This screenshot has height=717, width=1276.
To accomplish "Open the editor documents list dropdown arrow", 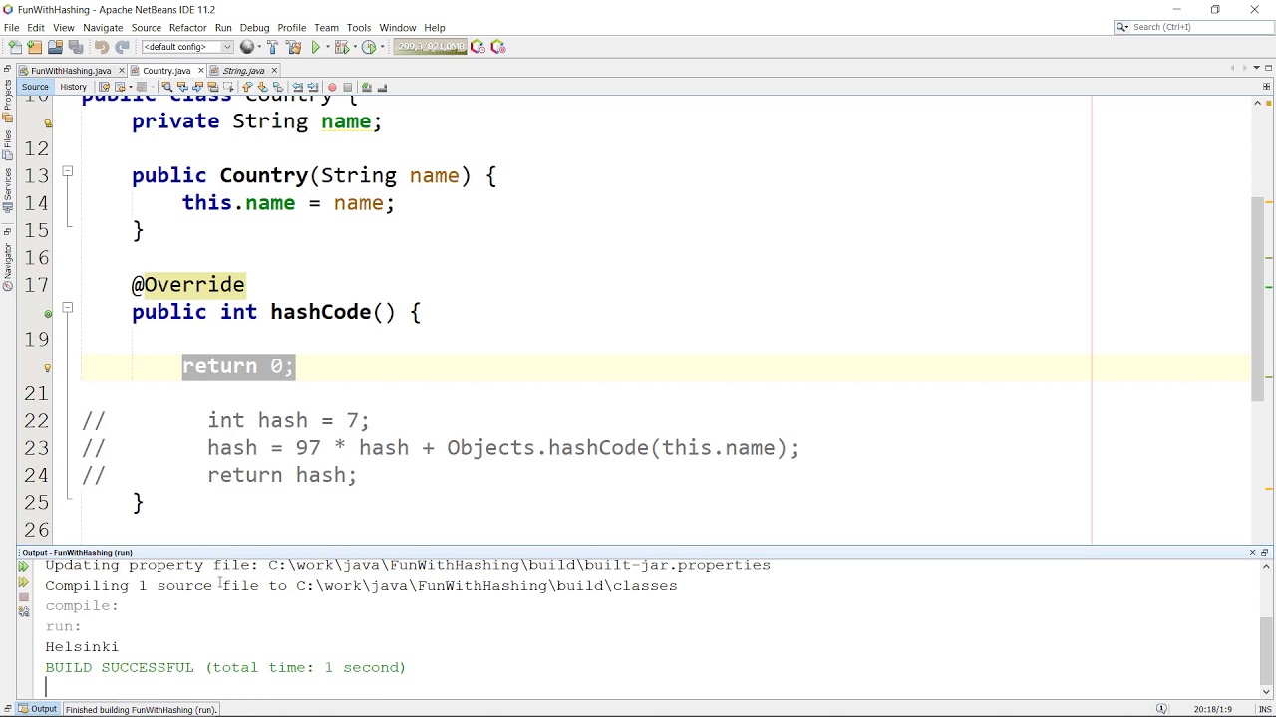I will (1256, 68).
